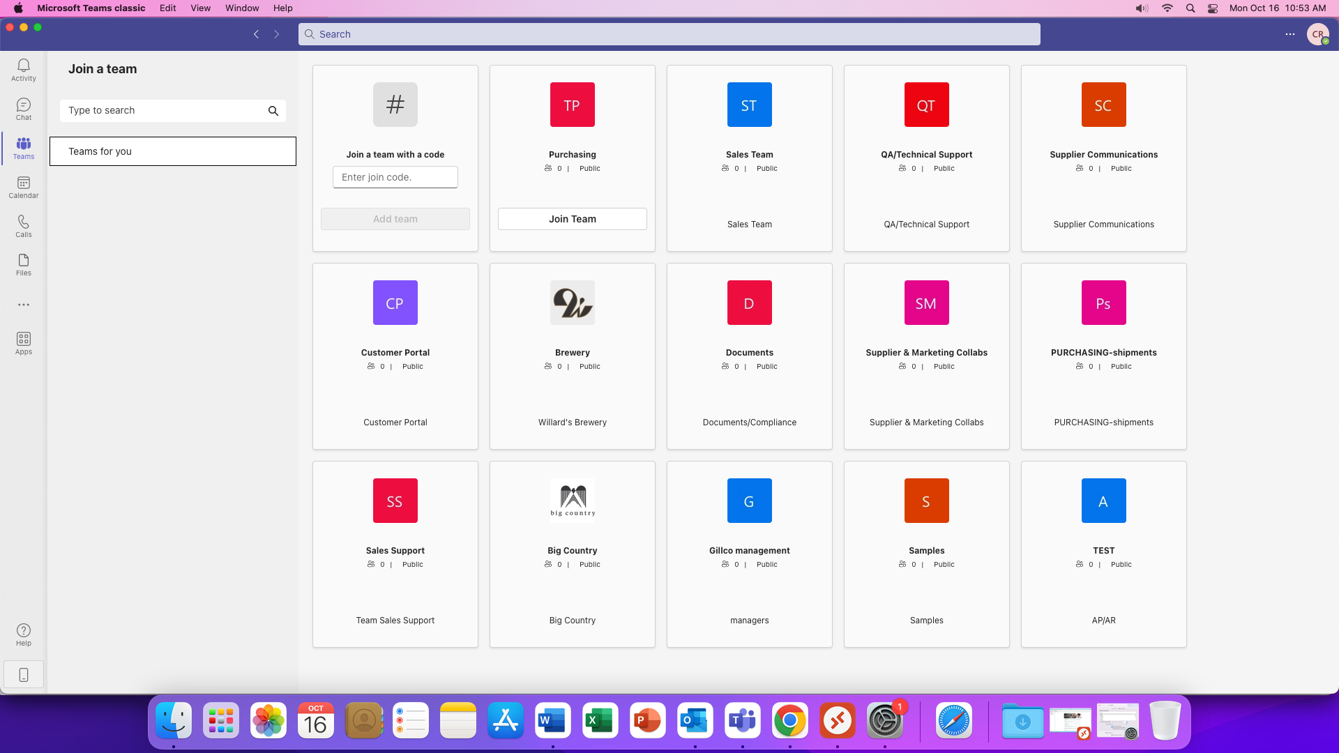Click the Help icon in the sidebar
Viewport: 1339px width, 753px height.
[x=23, y=634]
